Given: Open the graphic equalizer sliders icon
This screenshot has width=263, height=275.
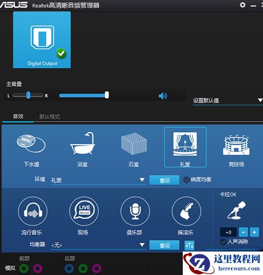Looking at the screenshot, I should pos(189,246).
